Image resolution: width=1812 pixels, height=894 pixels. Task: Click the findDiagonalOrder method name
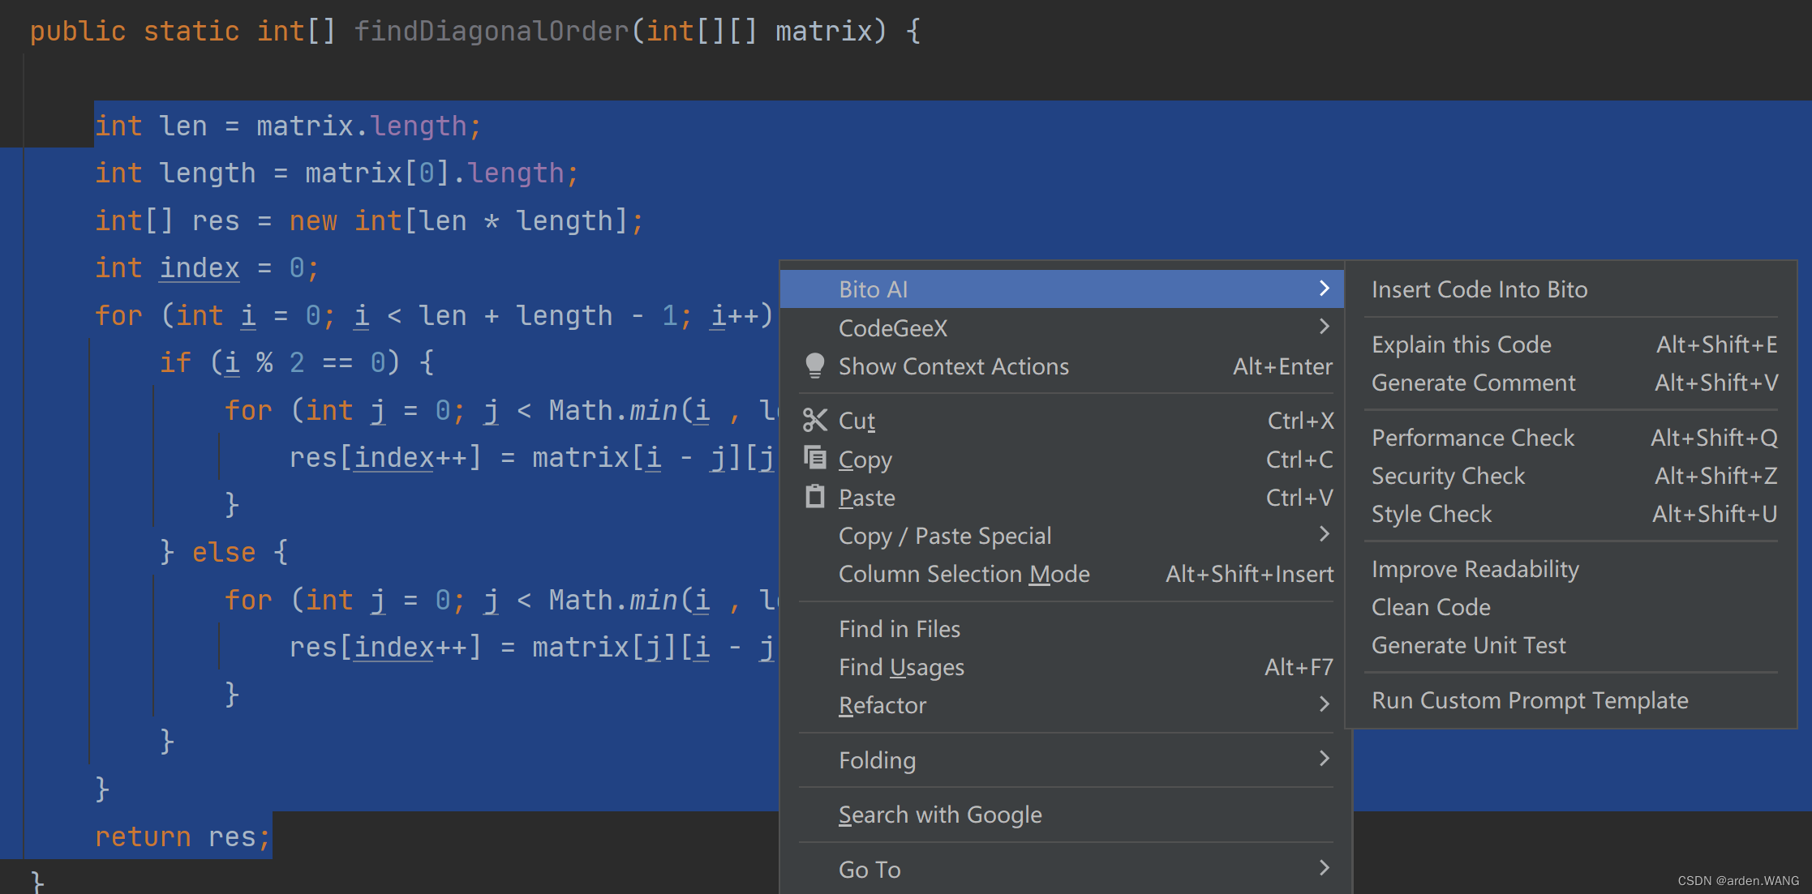pyautogui.click(x=491, y=32)
